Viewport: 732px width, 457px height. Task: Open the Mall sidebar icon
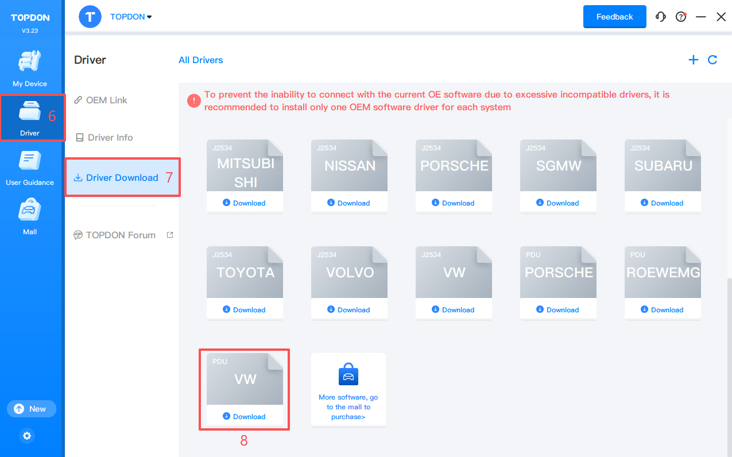(x=30, y=217)
